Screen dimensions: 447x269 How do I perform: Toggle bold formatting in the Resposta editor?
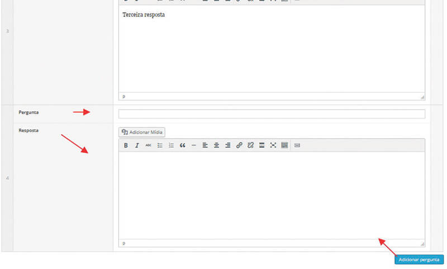coord(126,145)
